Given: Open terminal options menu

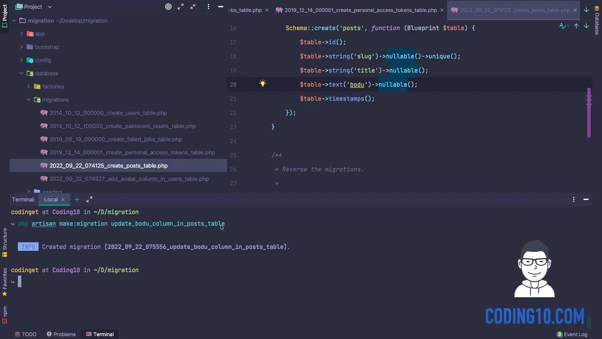Looking at the screenshot, I should 574,199.
